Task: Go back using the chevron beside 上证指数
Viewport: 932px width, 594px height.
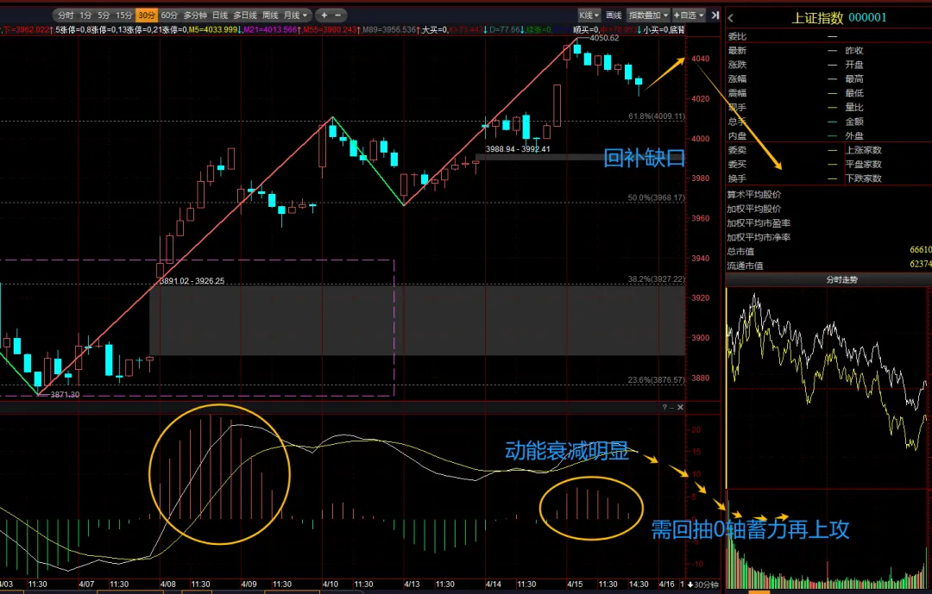Action: pyautogui.click(x=731, y=18)
